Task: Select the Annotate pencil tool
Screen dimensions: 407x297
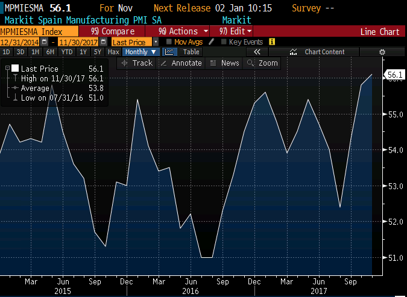Action: pos(181,63)
